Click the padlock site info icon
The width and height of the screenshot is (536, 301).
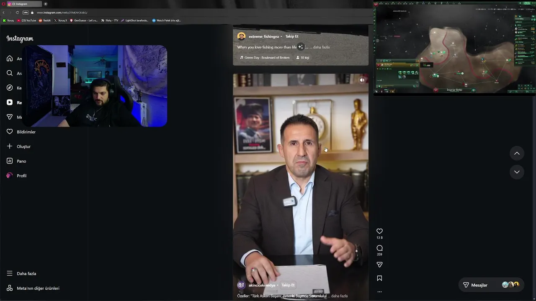32,13
